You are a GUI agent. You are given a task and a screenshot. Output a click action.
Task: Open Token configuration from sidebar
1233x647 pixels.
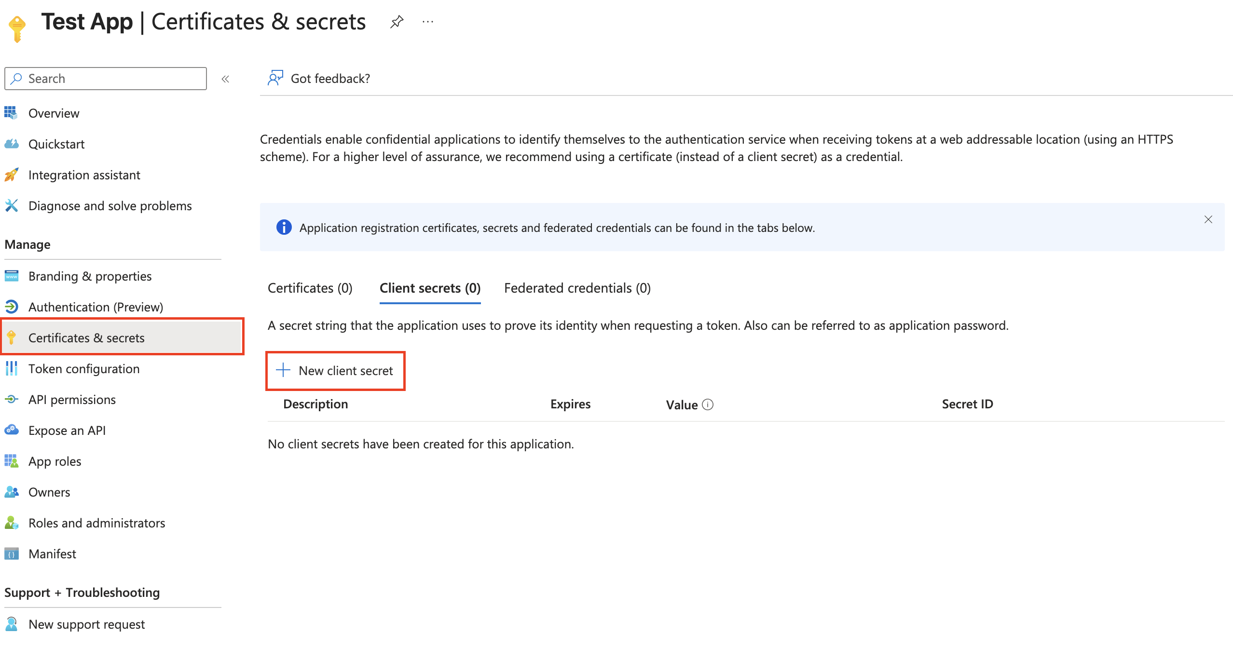click(83, 368)
